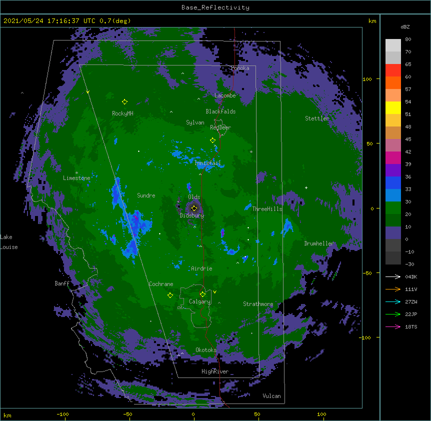Click the Sundre town label
Image resolution: width=431 pixels, height=421 pixels.
pyautogui.click(x=146, y=195)
